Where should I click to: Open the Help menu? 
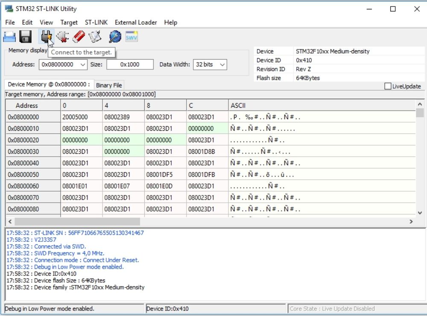(x=170, y=22)
